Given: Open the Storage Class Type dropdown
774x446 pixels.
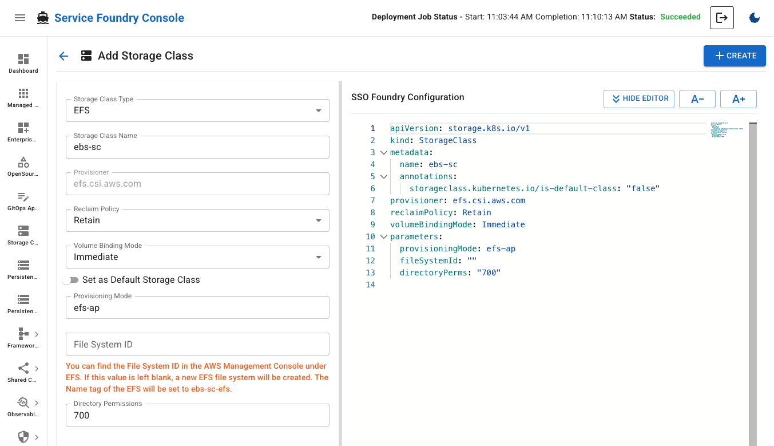Looking at the screenshot, I should pos(197,110).
